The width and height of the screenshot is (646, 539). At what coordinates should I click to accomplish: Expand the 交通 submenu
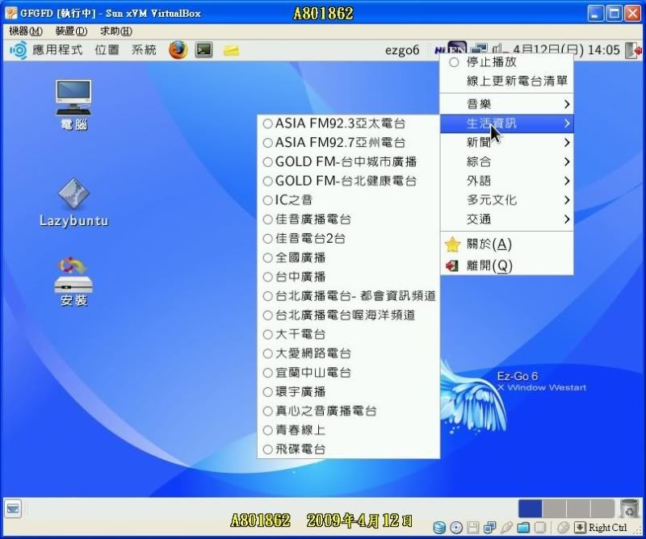507,219
